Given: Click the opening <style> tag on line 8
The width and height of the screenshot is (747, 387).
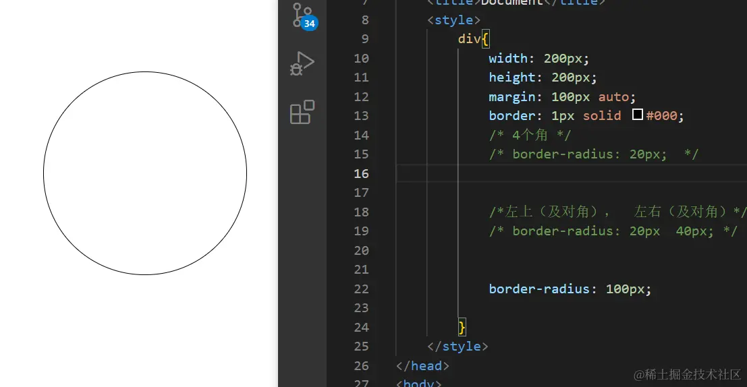Looking at the screenshot, I should (453, 20).
